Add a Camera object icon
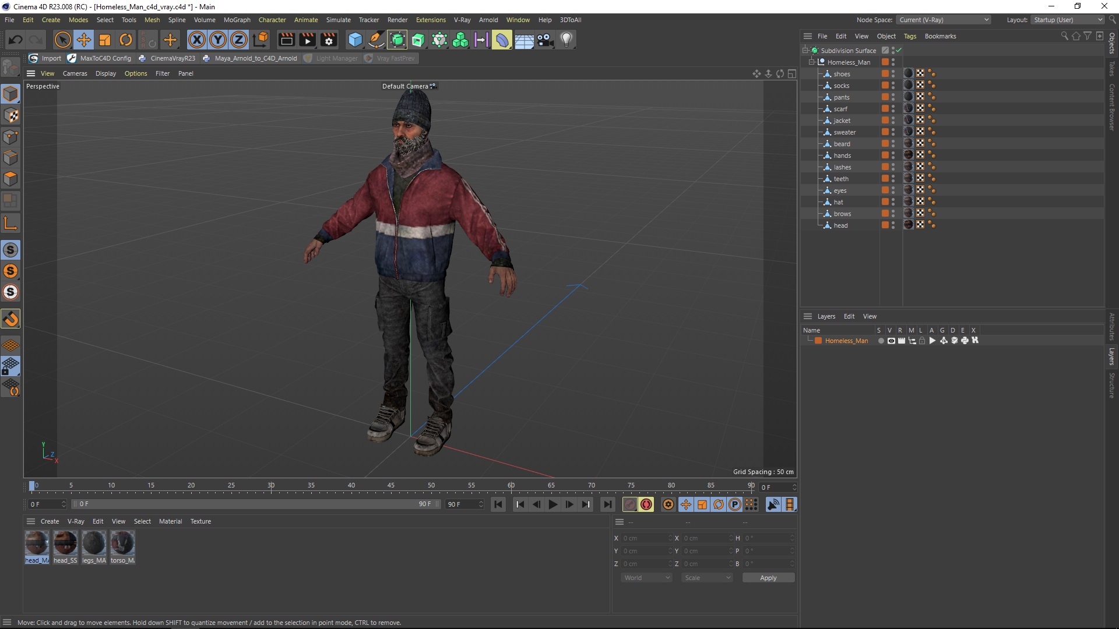Image resolution: width=1119 pixels, height=629 pixels. pos(545,40)
